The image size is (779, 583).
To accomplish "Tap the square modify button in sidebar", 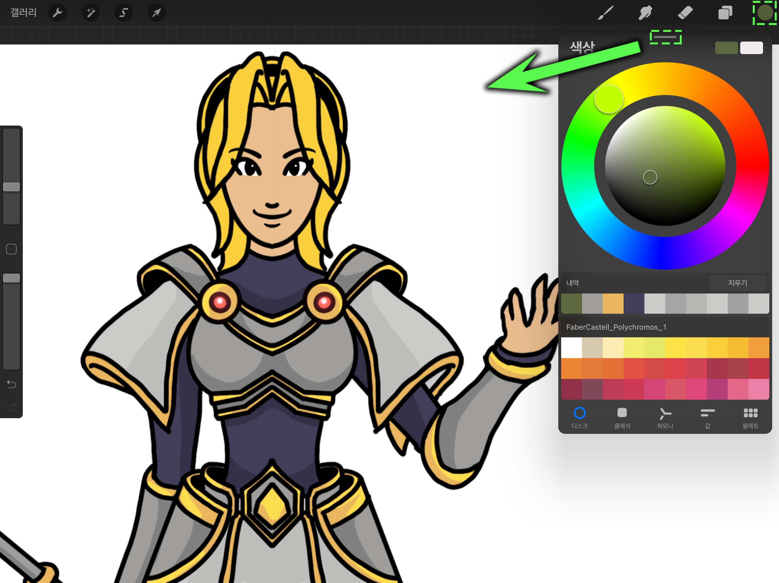I will point(11,249).
